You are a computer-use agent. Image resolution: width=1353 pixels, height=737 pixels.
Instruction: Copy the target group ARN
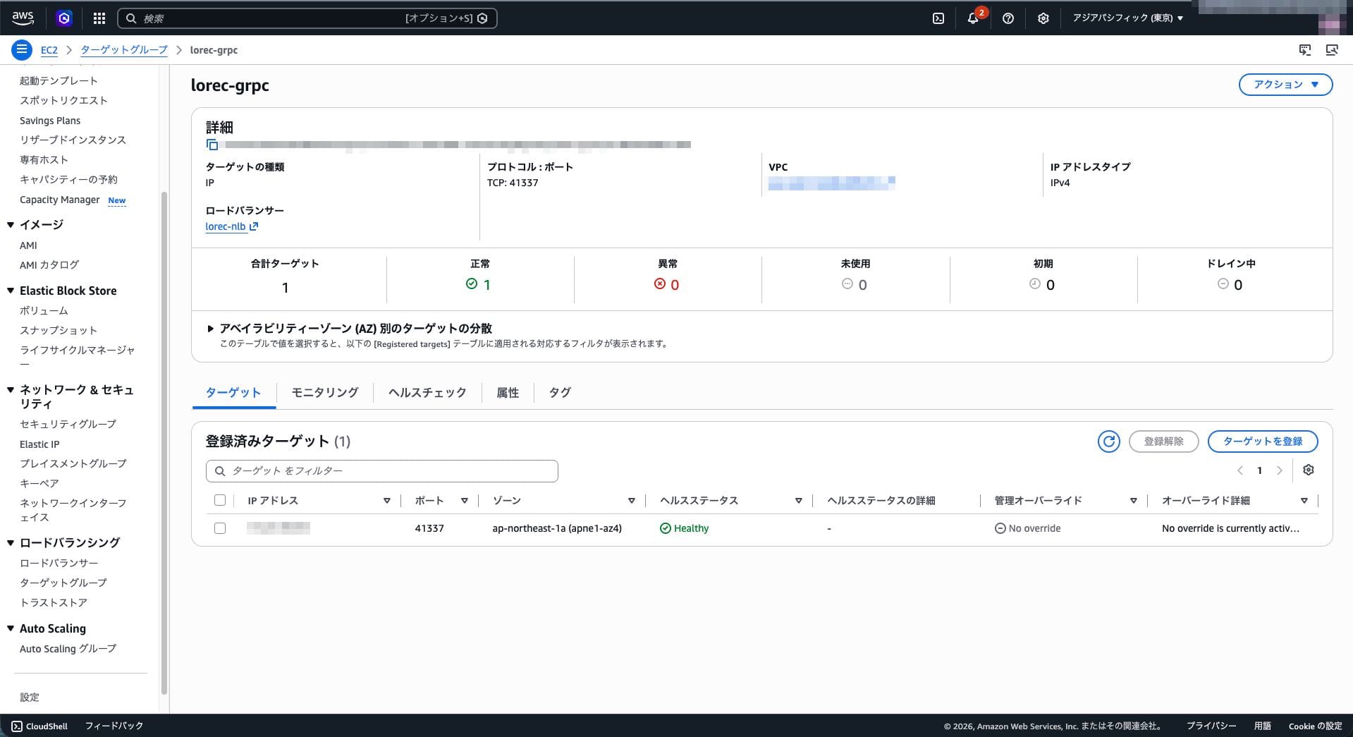[212, 145]
